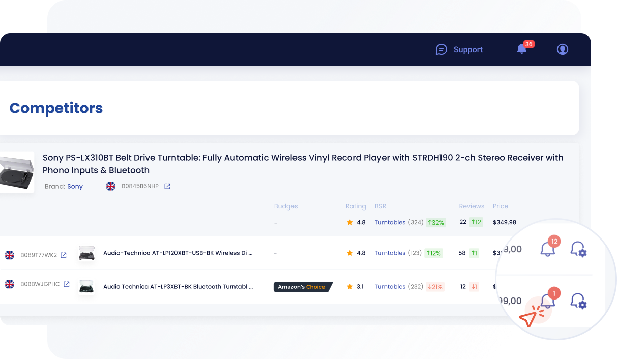Screen dimensions: 617x359
Task: Open Turntables (123) BSR category link
Action: tap(390, 253)
